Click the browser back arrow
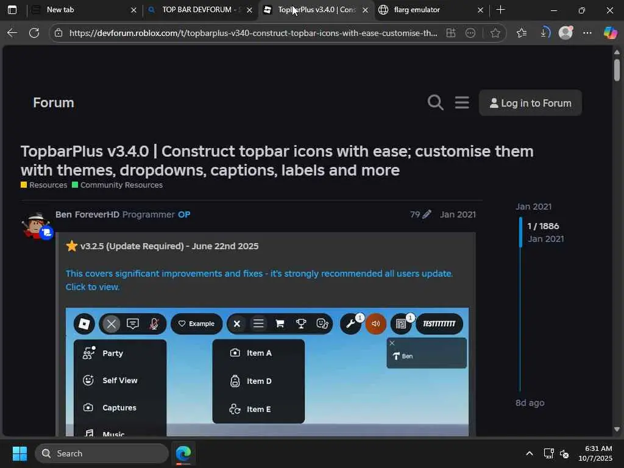624x468 pixels. click(x=12, y=33)
